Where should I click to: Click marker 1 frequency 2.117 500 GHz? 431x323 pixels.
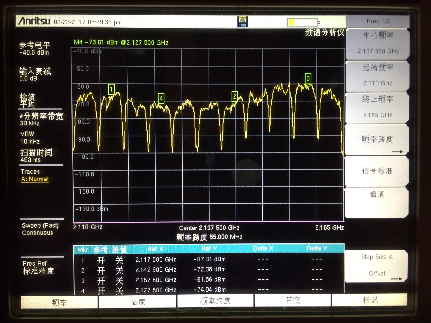point(156,259)
